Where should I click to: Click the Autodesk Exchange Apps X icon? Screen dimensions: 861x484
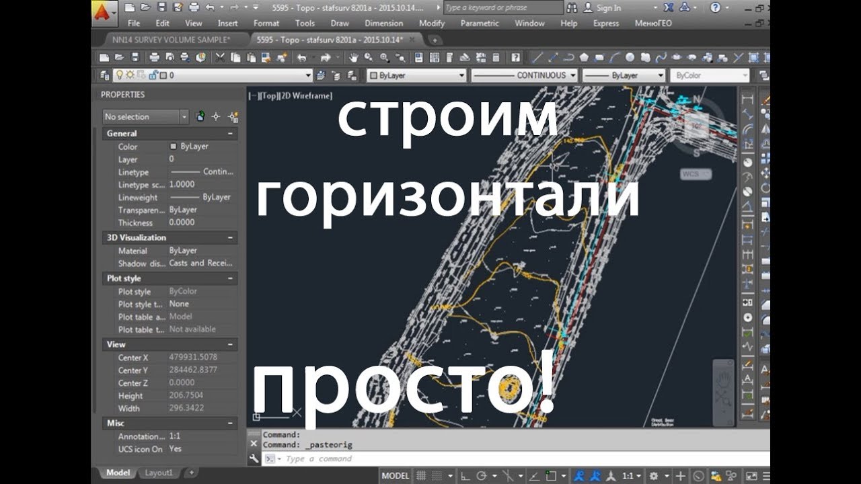point(670,8)
